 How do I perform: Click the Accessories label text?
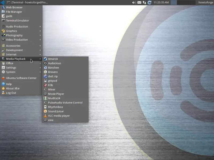(13, 46)
